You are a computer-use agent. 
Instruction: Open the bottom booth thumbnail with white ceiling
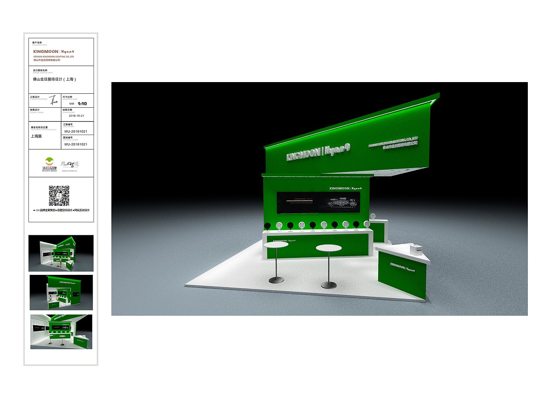[x=61, y=332]
